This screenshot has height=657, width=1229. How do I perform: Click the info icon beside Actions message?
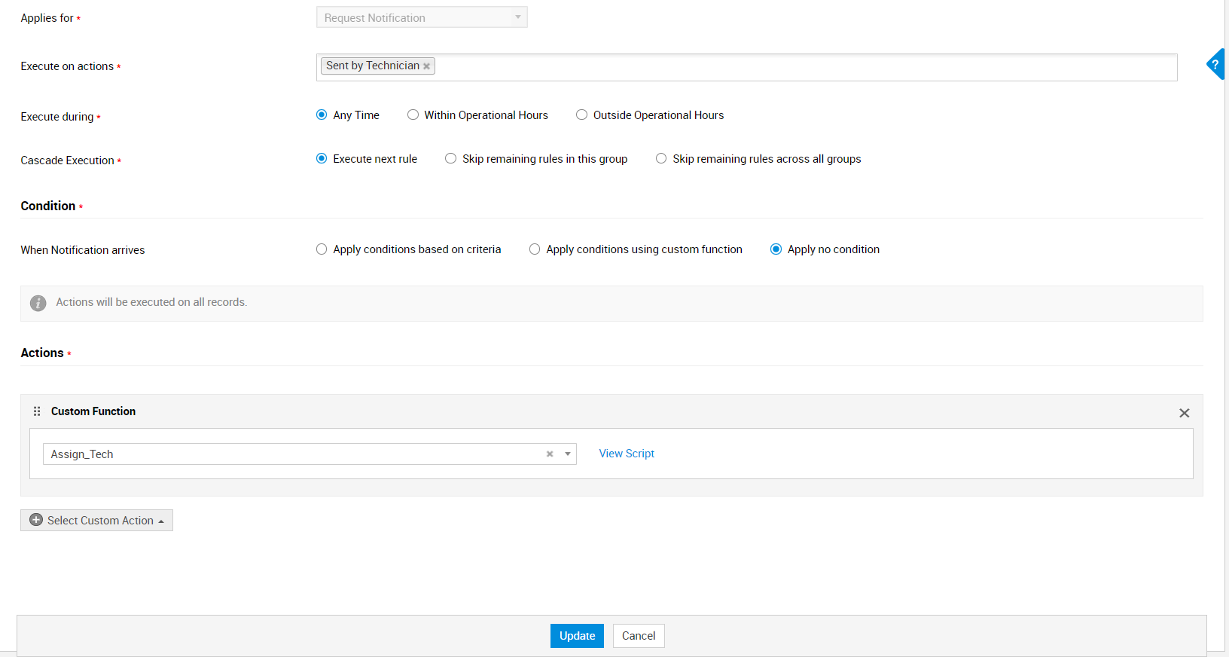click(38, 303)
